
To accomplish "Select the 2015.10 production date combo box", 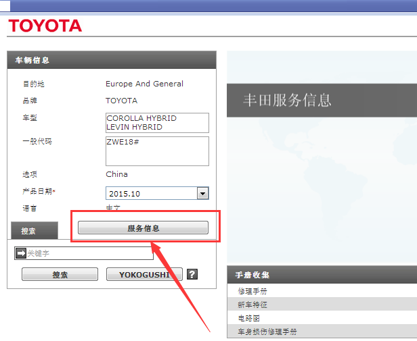I will click(157, 193).
